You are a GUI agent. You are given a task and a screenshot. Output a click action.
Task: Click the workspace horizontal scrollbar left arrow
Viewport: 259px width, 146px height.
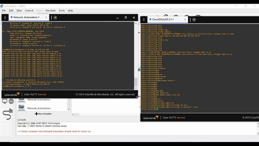(x=73, y=114)
